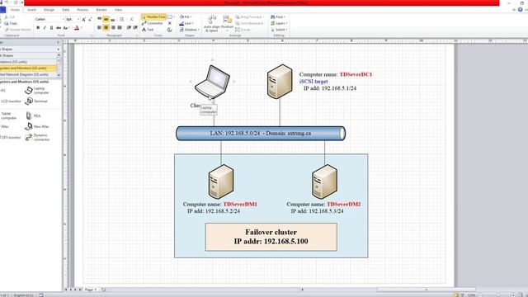
Task: Click Send Backward
Action: click(249, 23)
